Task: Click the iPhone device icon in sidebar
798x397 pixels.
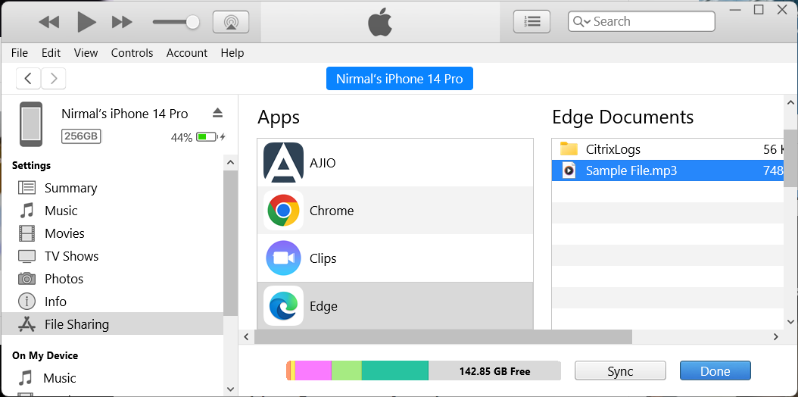Action: [31, 124]
